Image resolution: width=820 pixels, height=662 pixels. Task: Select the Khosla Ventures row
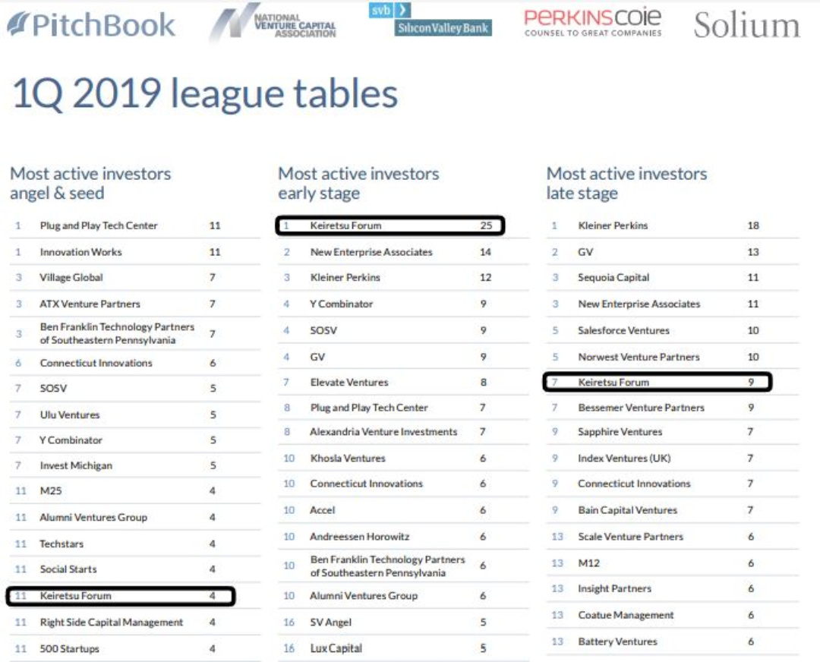(x=347, y=459)
